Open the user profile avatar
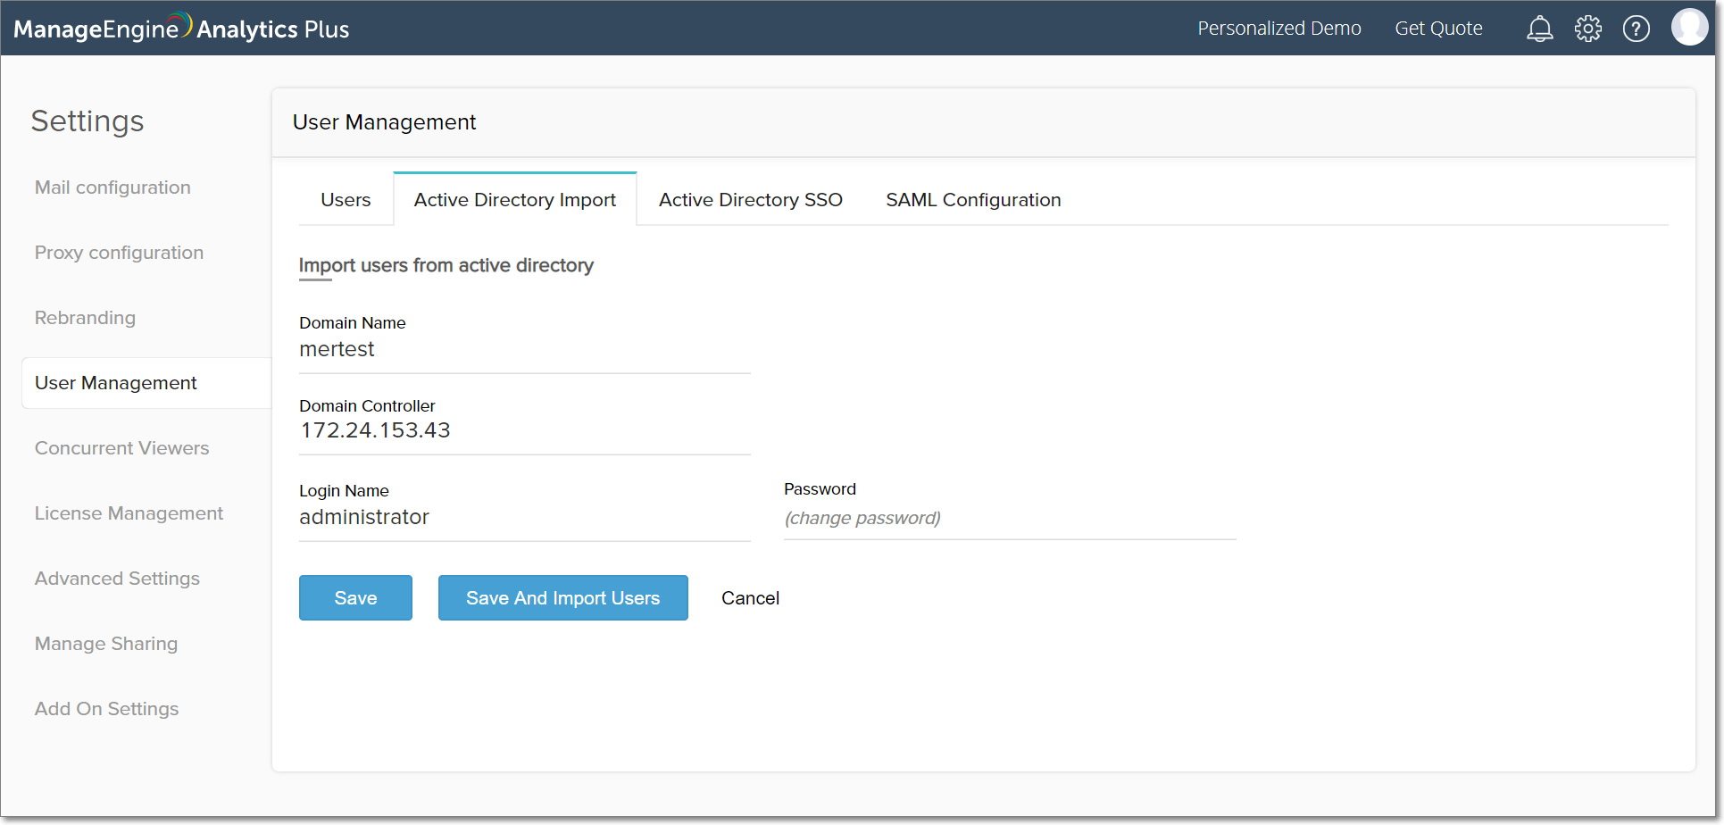The image size is (1724, 825). pos(1688,28)
